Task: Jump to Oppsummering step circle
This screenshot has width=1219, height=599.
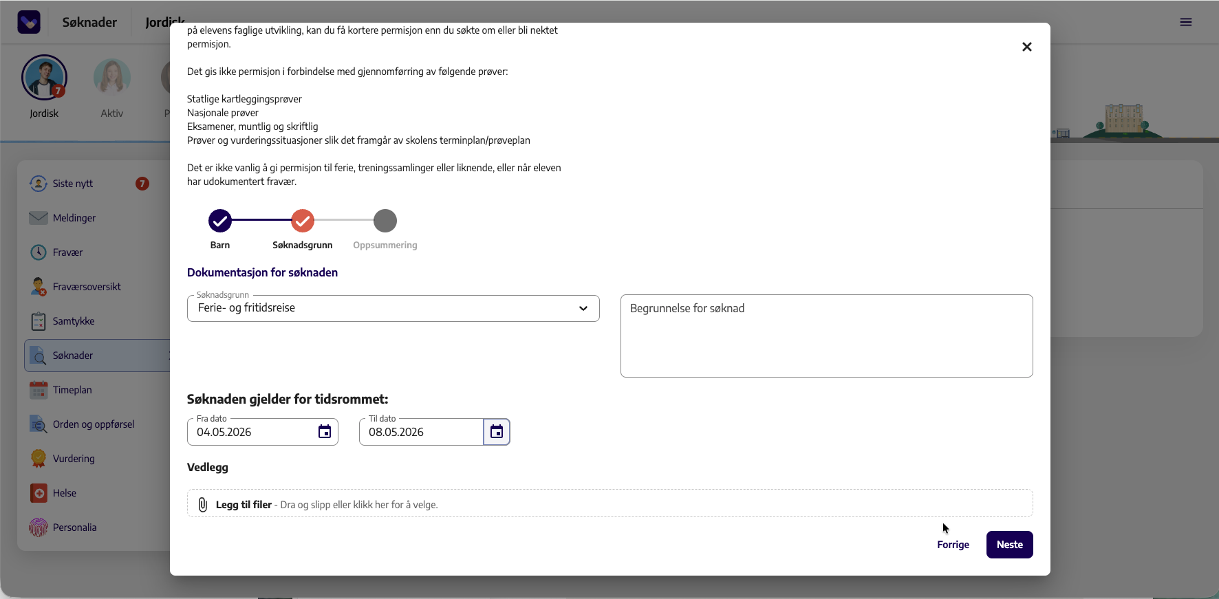Action: click(385, 221)
